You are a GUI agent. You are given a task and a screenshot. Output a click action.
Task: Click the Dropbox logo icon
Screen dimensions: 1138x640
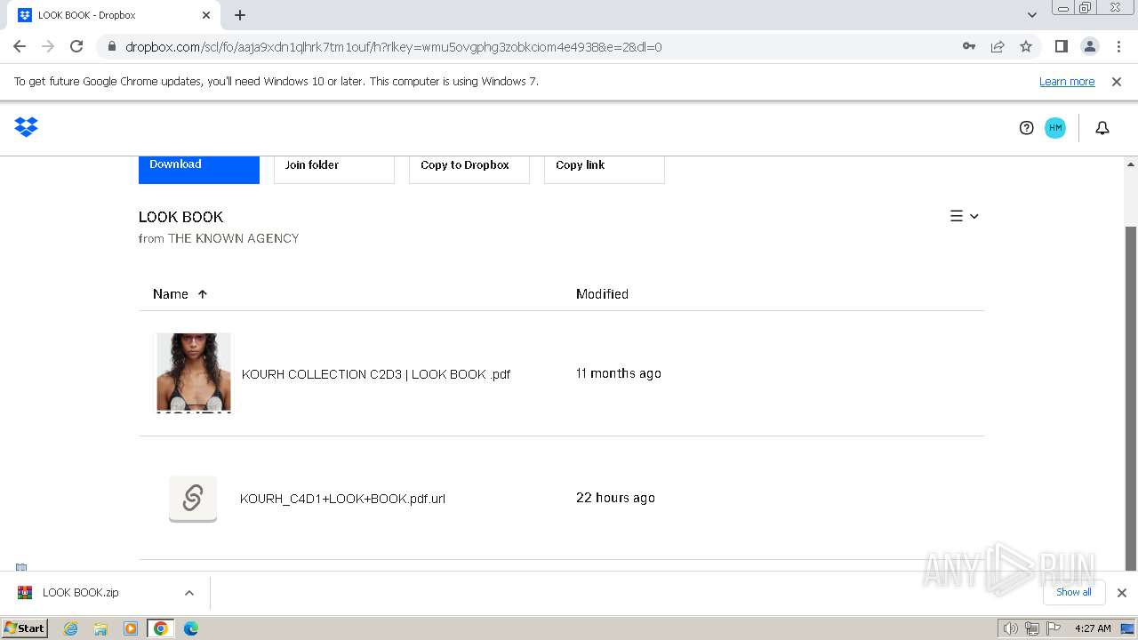coord(26,127)
